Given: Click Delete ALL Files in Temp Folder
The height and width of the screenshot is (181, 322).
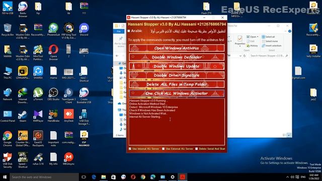Looking at the screenshot, I should [177, 84].
